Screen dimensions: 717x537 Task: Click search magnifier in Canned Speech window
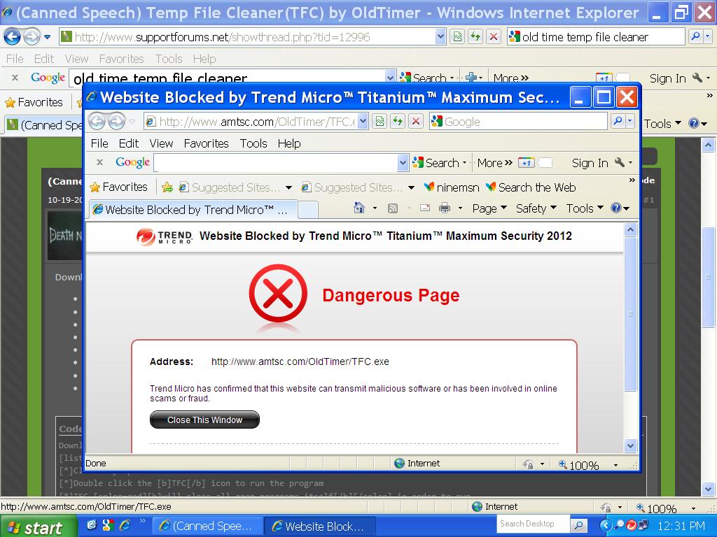pyautogui.click(x=695, y=36)
